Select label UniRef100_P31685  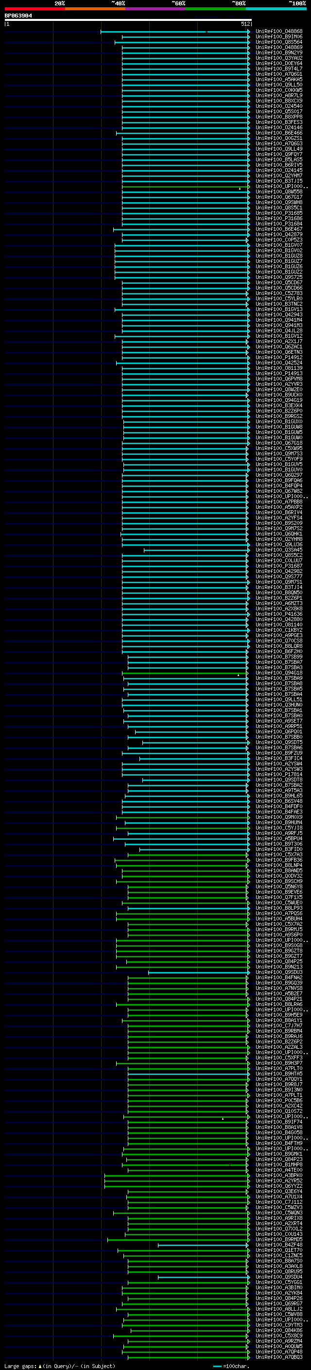[278, 213]
